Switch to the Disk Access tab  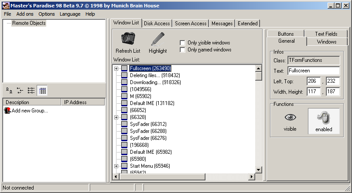157,24
